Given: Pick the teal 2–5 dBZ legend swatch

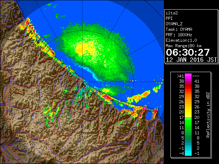Looking at the screenshot, I should (x=188, y=143).
